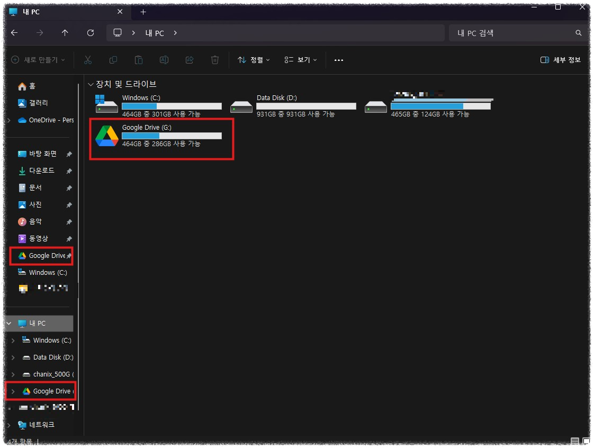The width and height of the screenshot is (594, 448).
Task: Click the Paste clipboard icon
Action: click(139, 60)
